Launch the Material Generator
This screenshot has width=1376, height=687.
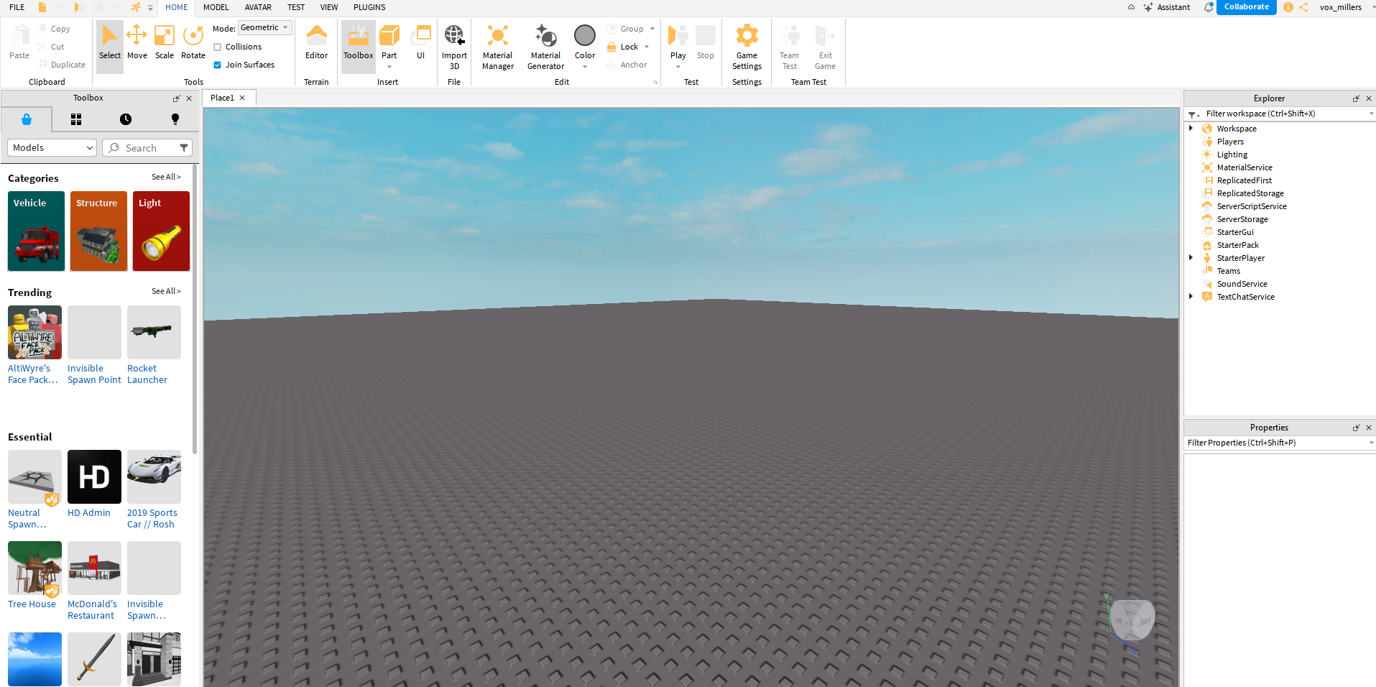click(x=545, y=47)
